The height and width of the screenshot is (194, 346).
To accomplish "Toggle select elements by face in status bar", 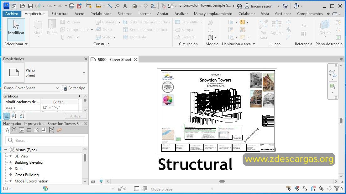I will (x=313, y=188).
